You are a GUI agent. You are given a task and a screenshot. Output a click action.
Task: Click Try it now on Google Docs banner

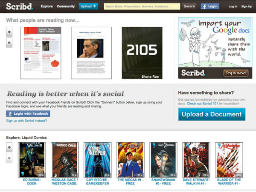point(236,73)
